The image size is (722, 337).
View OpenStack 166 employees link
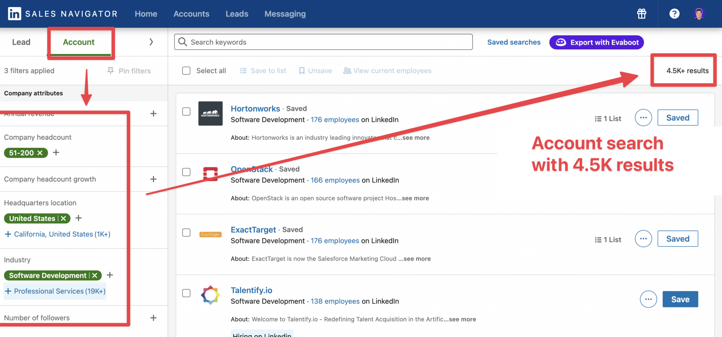pyautogui.click(x=335, y=180)
